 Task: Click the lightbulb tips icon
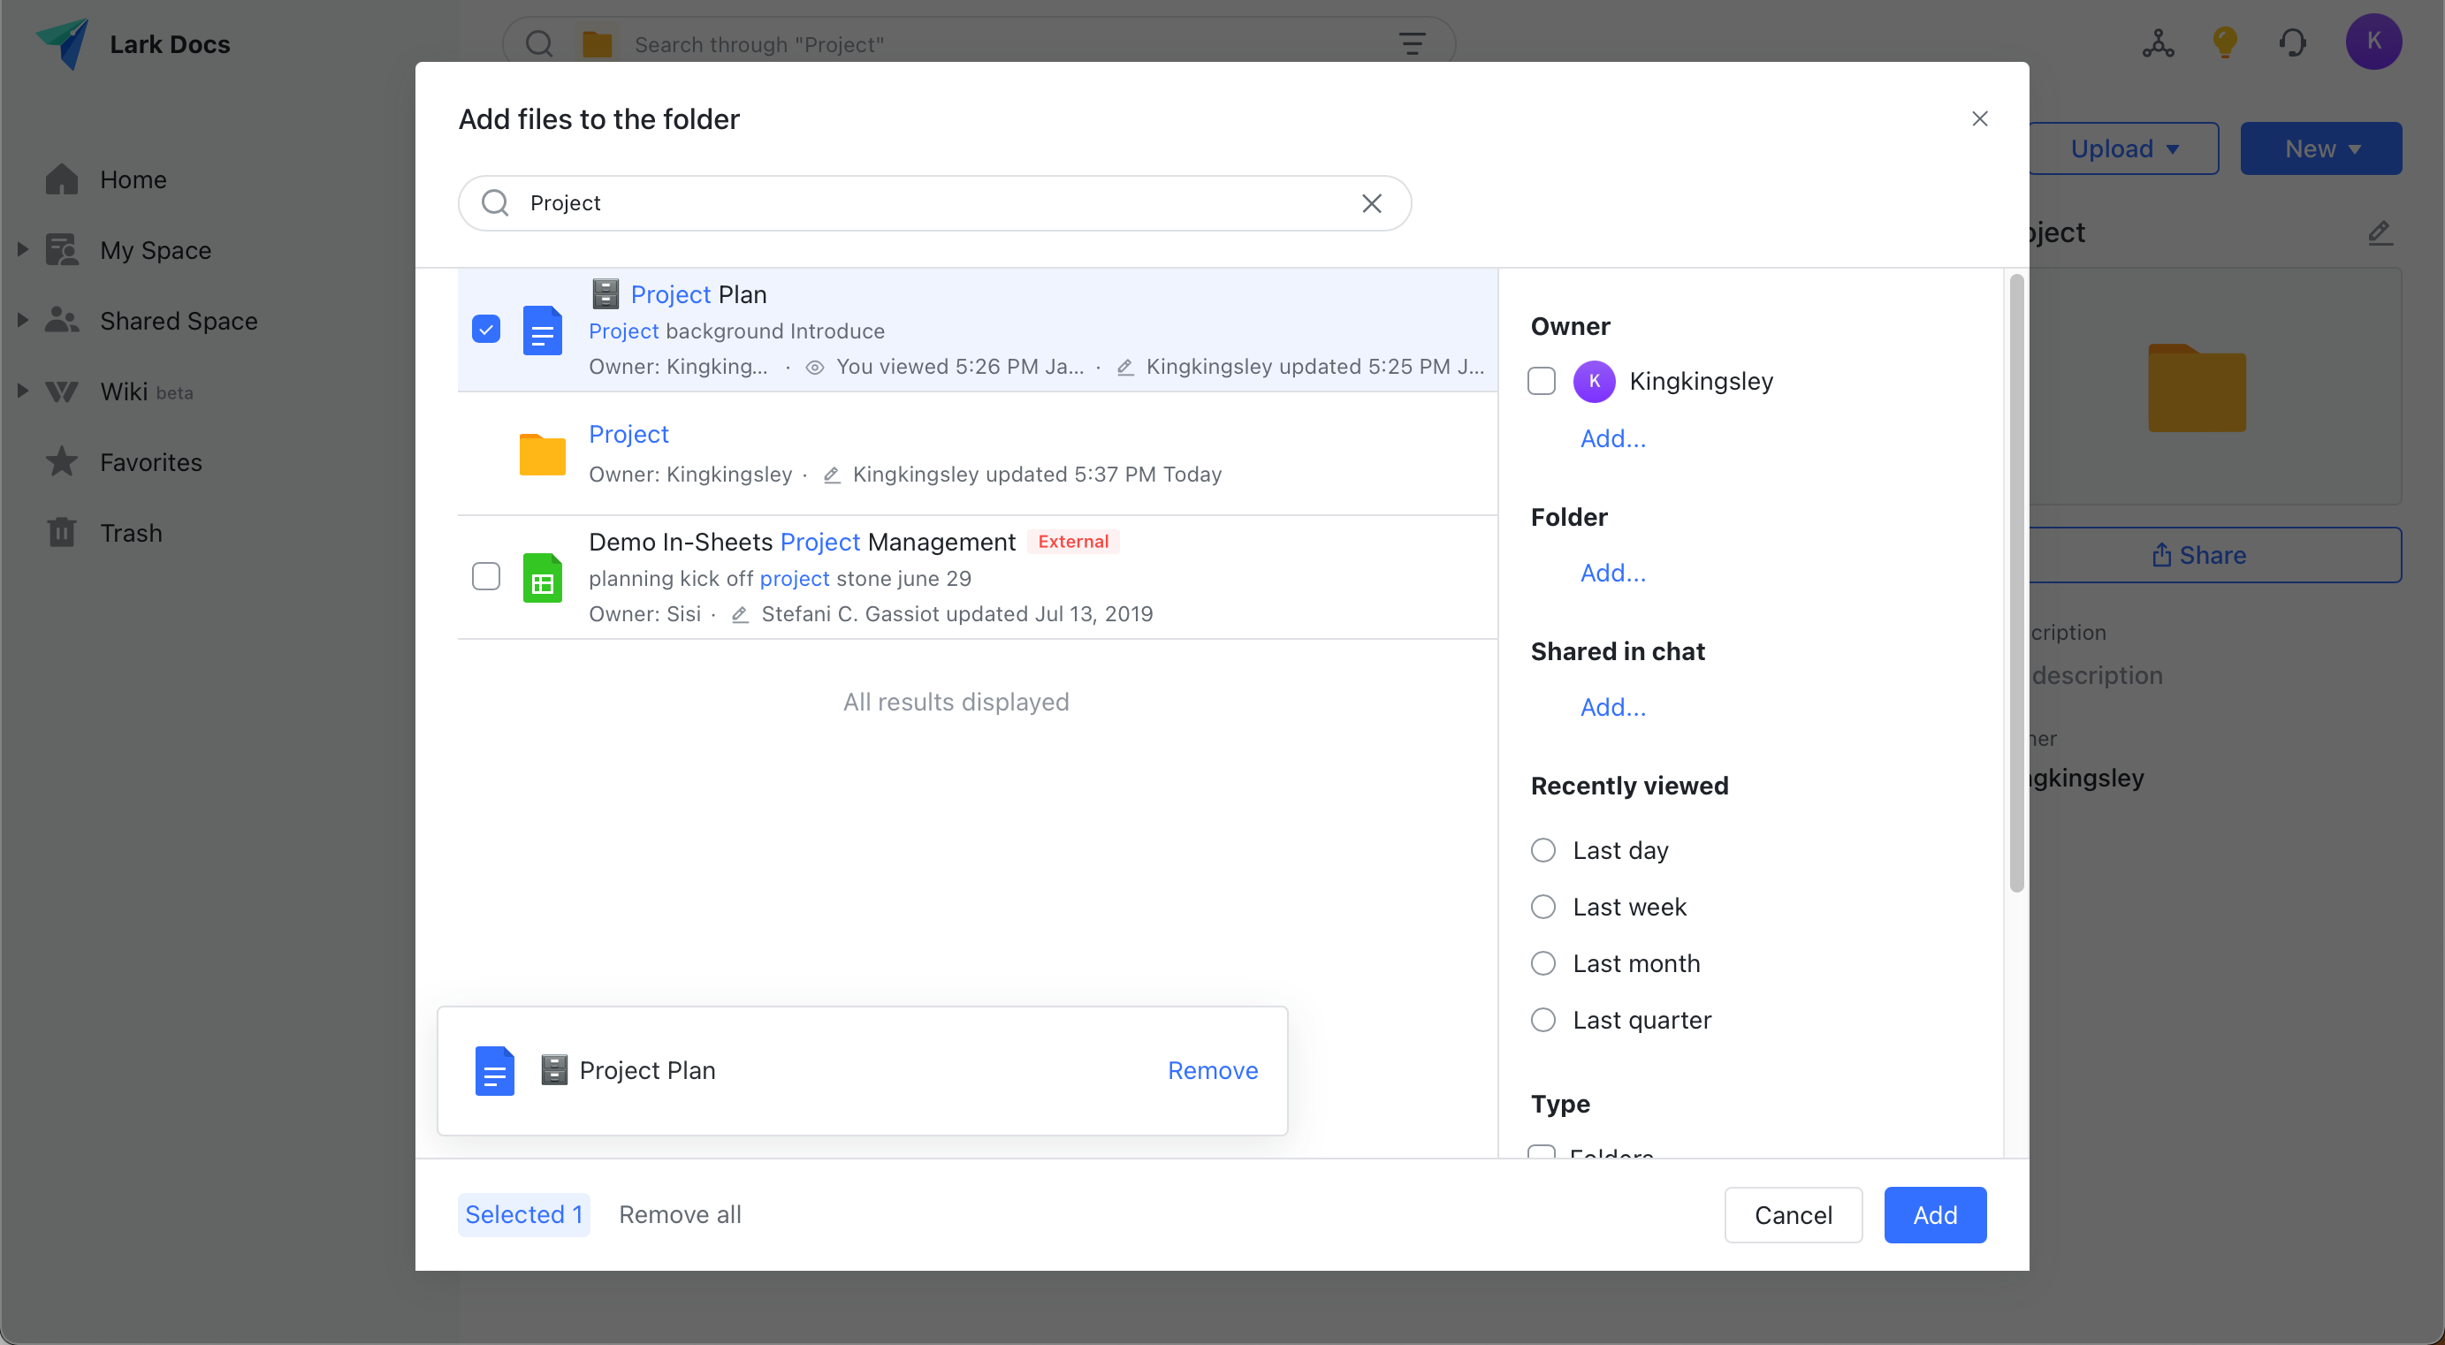(x=2226, y=42)
